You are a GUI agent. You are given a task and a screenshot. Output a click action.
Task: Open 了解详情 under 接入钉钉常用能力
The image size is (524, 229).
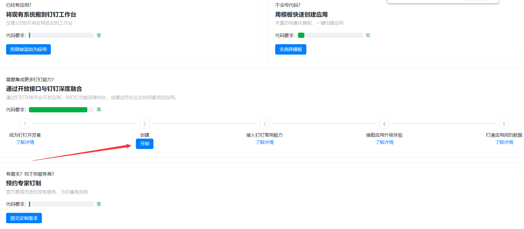[264, 142]
